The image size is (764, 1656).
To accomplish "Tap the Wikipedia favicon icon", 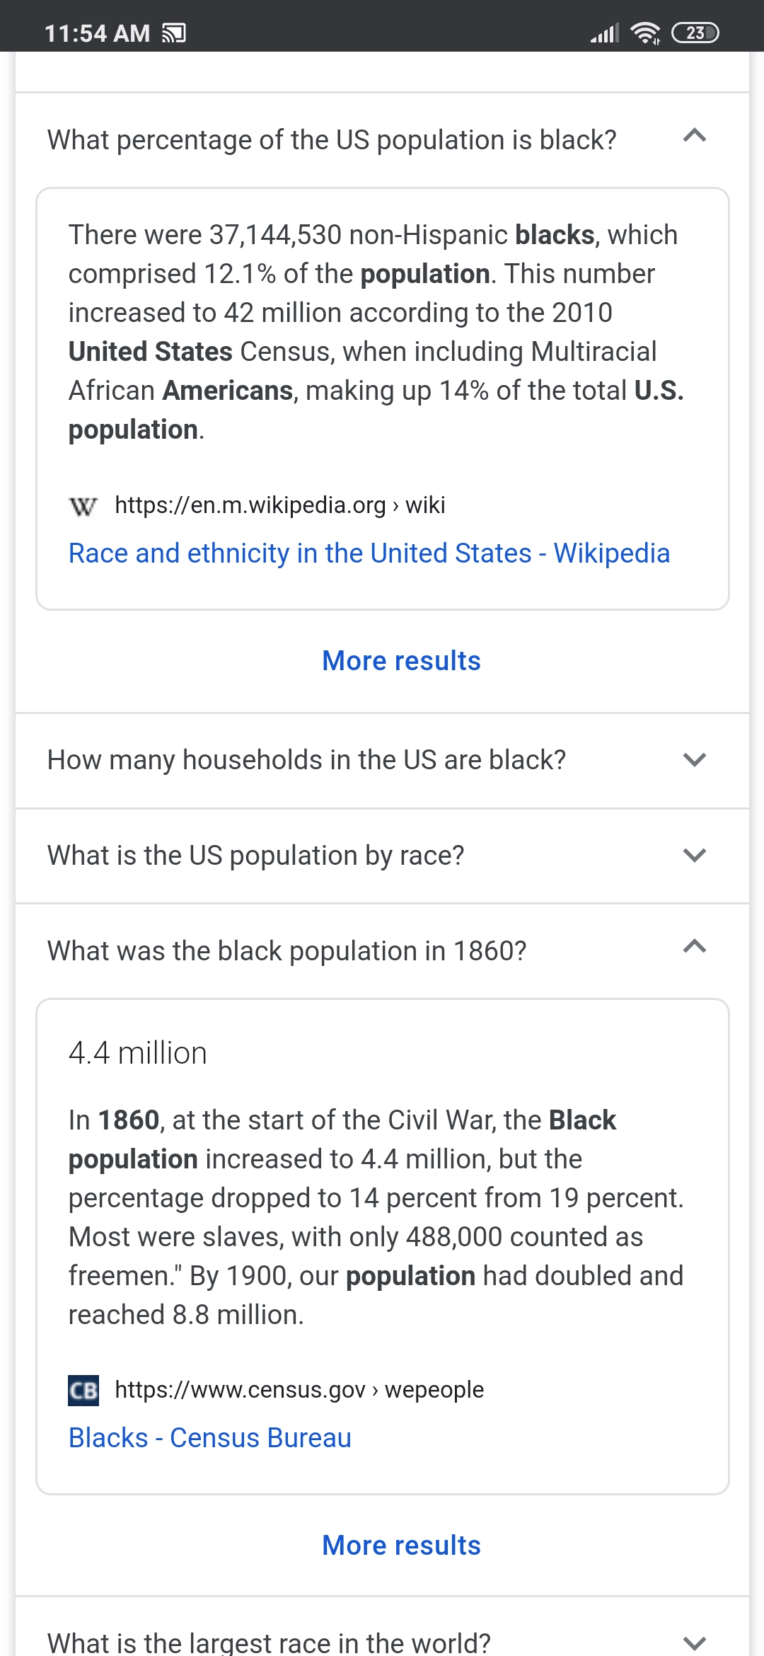I will click(83, 506).
